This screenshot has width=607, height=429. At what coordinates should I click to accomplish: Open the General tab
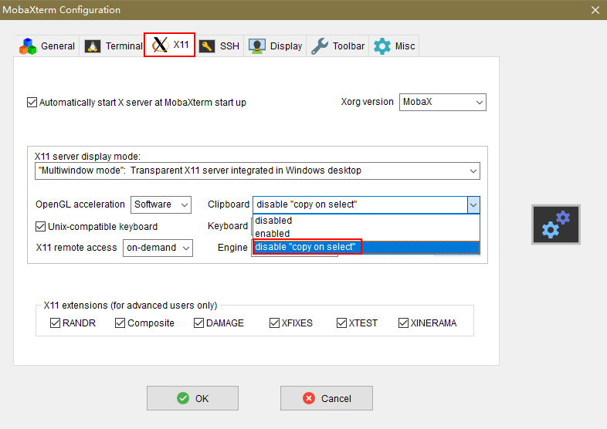click(x=47, y=46)
